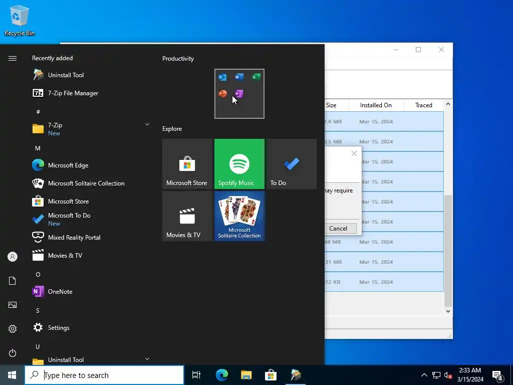Open Task View on taskbar
Image resolution: width=513 pixels, height=385 pixels.
196,375
